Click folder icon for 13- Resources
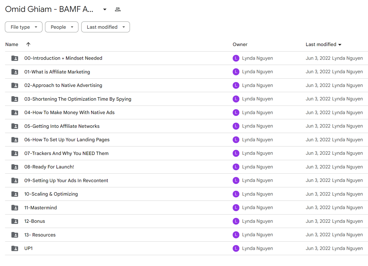Image resolution: width=368 pixels, height=266 pixels. [15, 235]
